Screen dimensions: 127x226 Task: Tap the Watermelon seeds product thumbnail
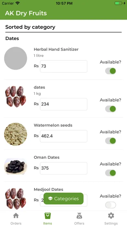(16, 134)
